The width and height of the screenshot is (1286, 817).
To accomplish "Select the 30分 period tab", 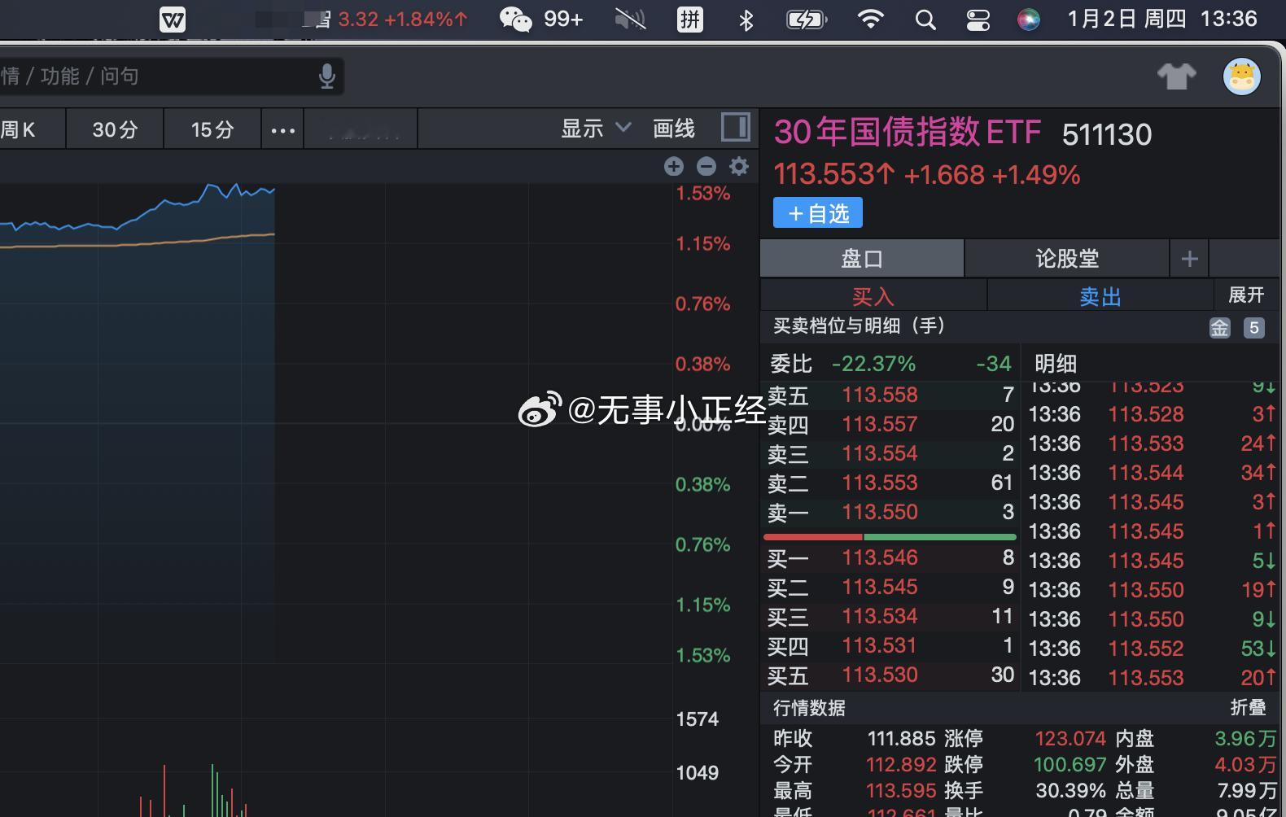I will [115, 129].
